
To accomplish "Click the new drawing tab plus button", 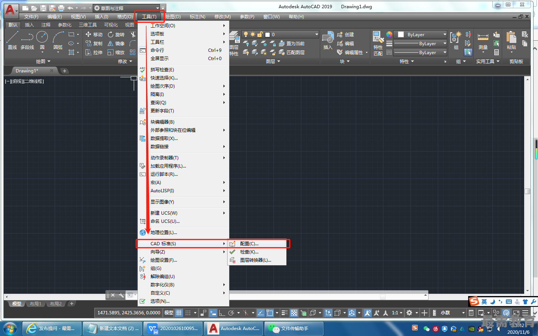I will tap(64, 71).
